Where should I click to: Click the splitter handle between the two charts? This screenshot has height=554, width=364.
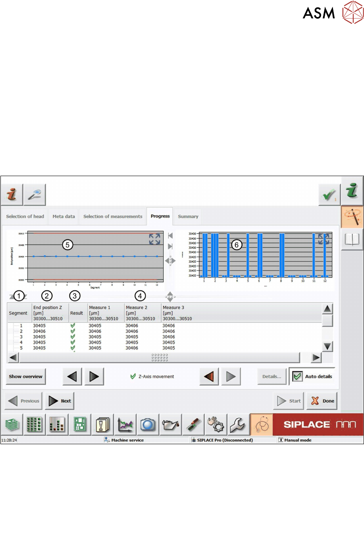click(170, 261)
